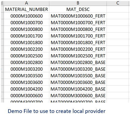Select cell MAT0000M1003600_BASE
Image resolution: width=130 pixels, height=114 pixels.
78,82
